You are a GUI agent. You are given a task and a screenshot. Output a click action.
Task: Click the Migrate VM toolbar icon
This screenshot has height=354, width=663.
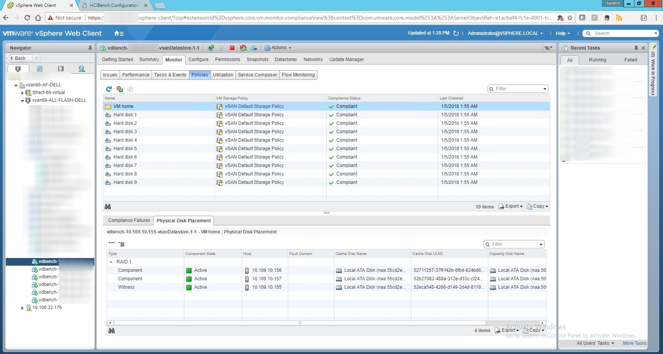coord(254,48)
